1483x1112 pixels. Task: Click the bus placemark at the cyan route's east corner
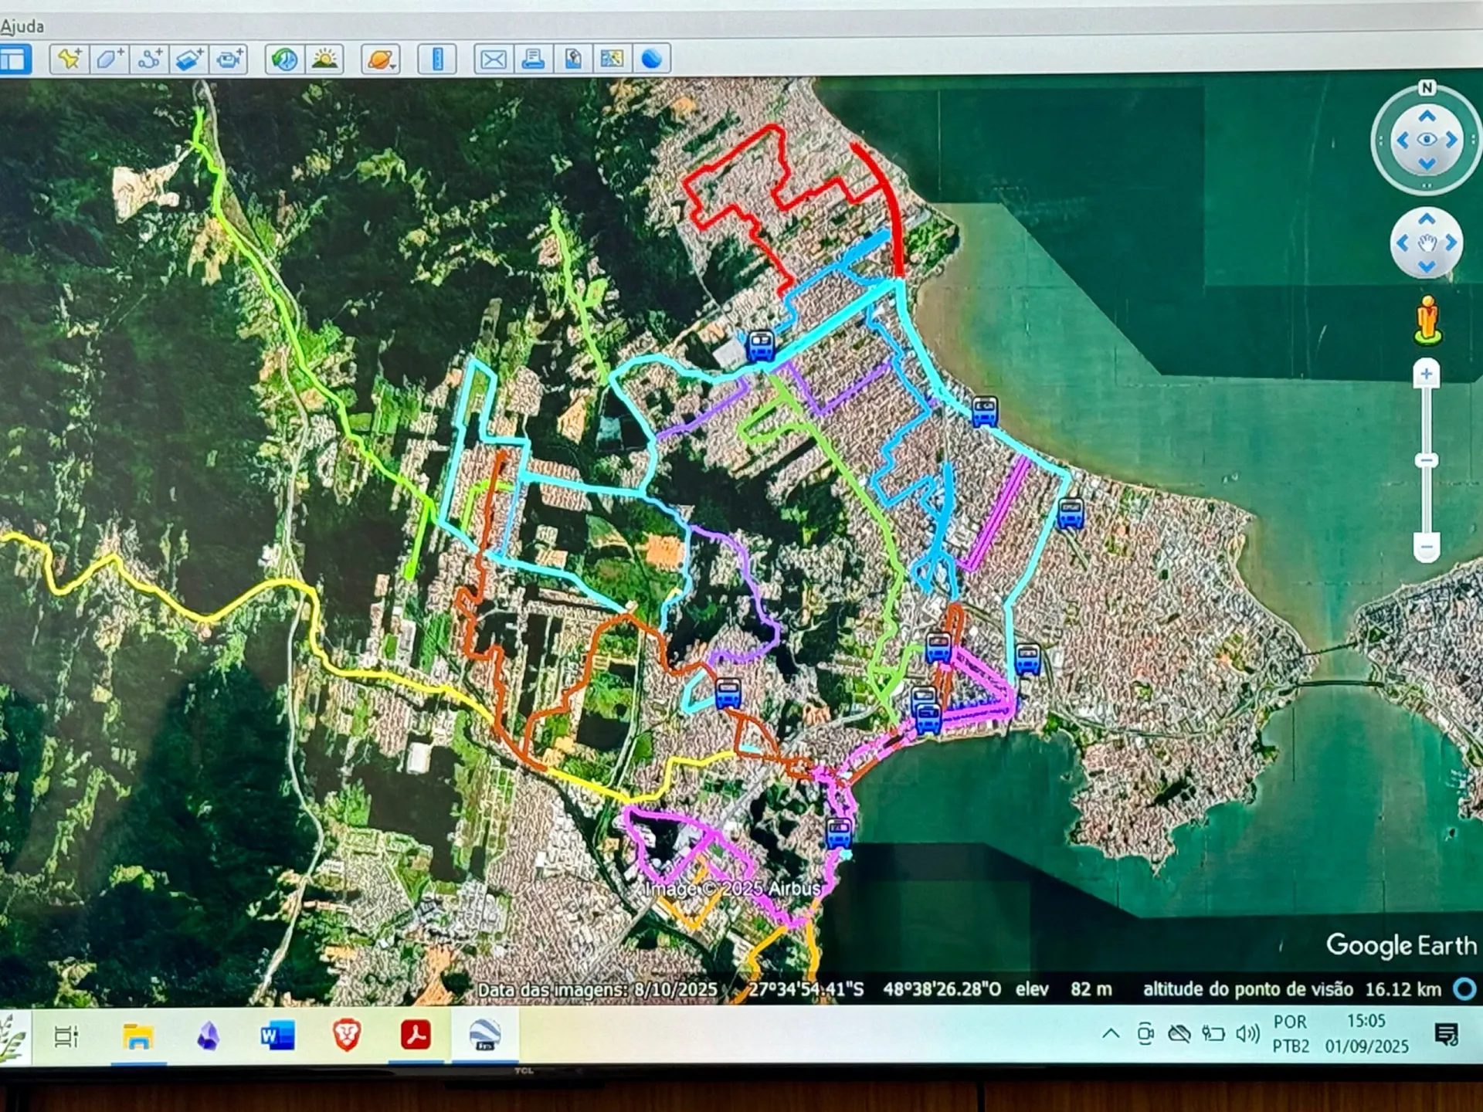pyautogui.click(x=1070, y=514)
